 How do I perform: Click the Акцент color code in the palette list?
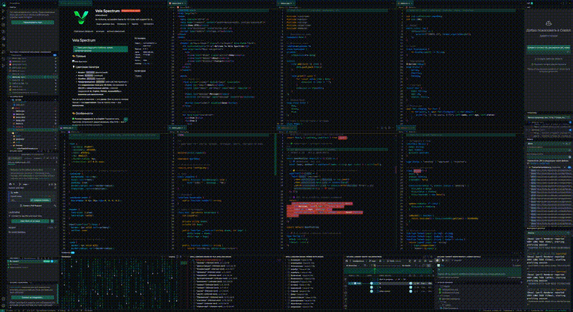(x=90, y=72)
